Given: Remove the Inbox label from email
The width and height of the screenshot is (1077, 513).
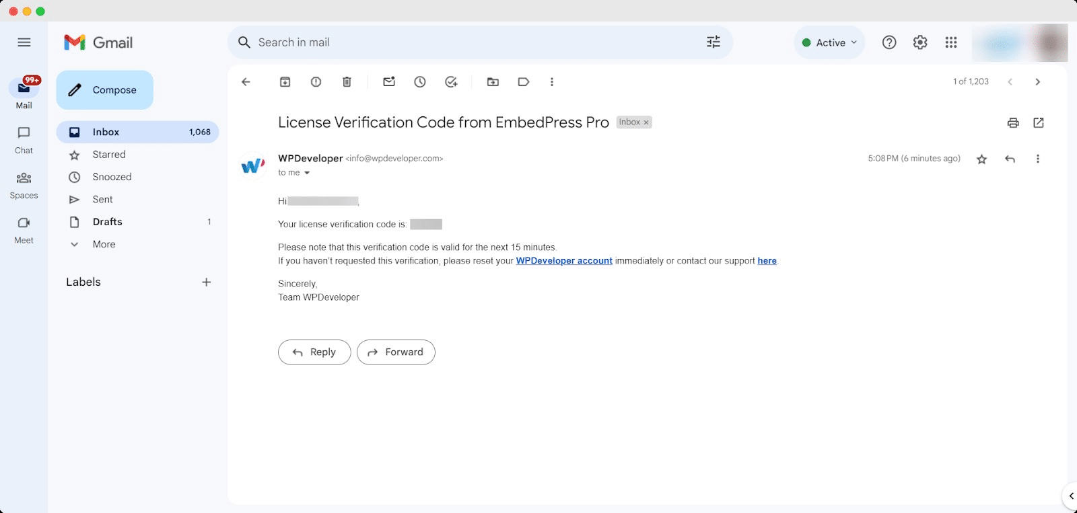Looking at the screenshot, I should coord(646,122).
